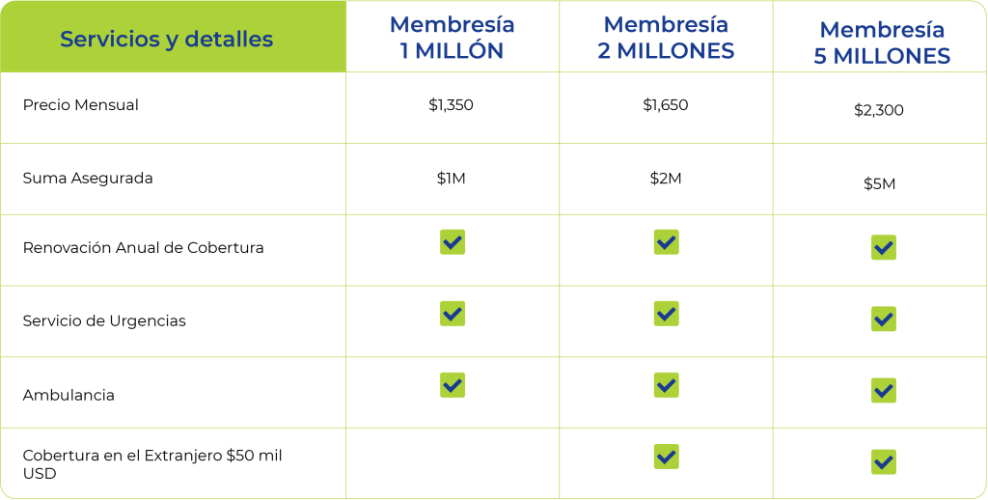988x500 pixels.
Task: Click Ambulancia checkmark in 2 MILLONES column
Action: (x=667, y=385)
